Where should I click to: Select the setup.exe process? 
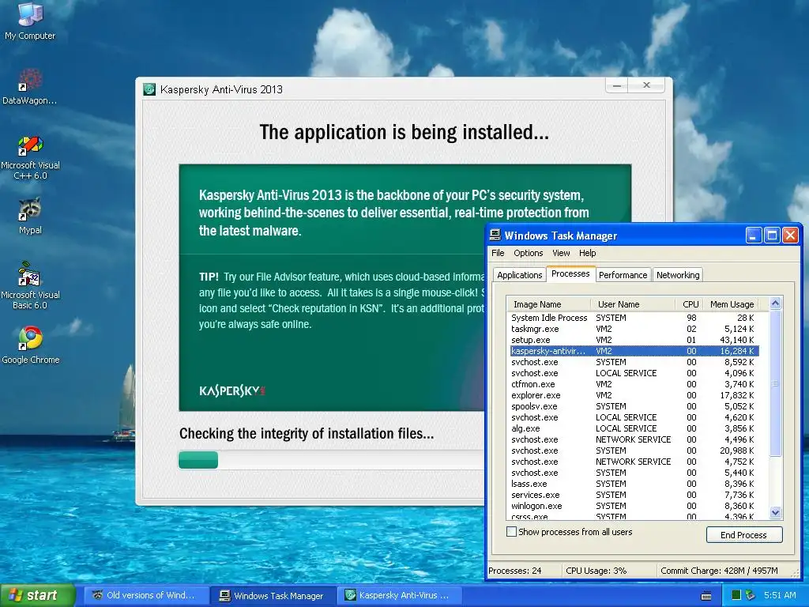coord(634,340)
